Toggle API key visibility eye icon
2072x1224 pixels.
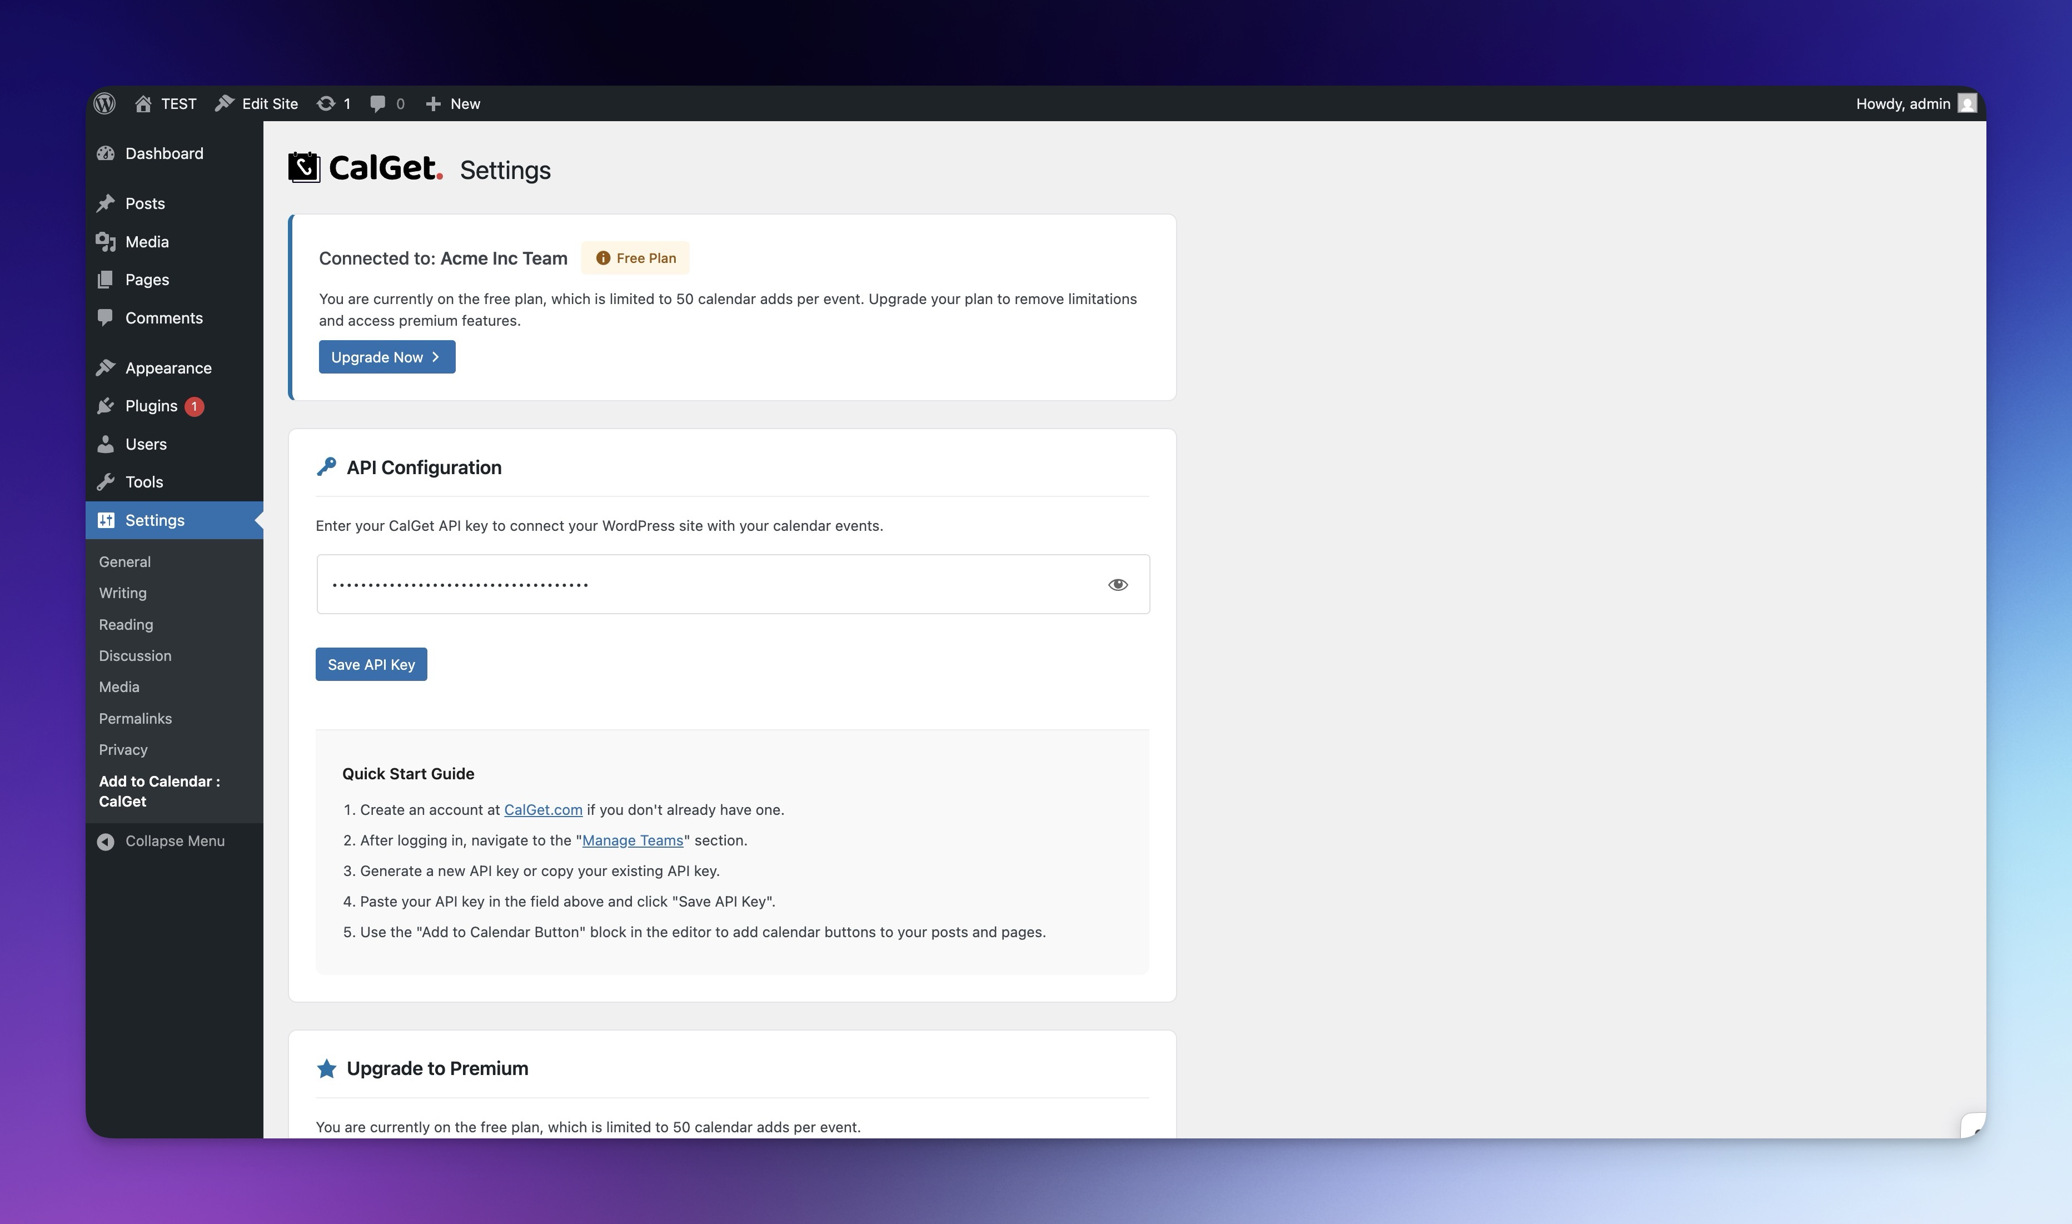(x=1117, y=585)
